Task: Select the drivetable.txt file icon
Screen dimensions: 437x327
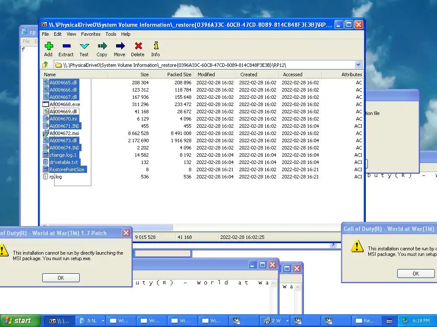Action: (46, 162)
